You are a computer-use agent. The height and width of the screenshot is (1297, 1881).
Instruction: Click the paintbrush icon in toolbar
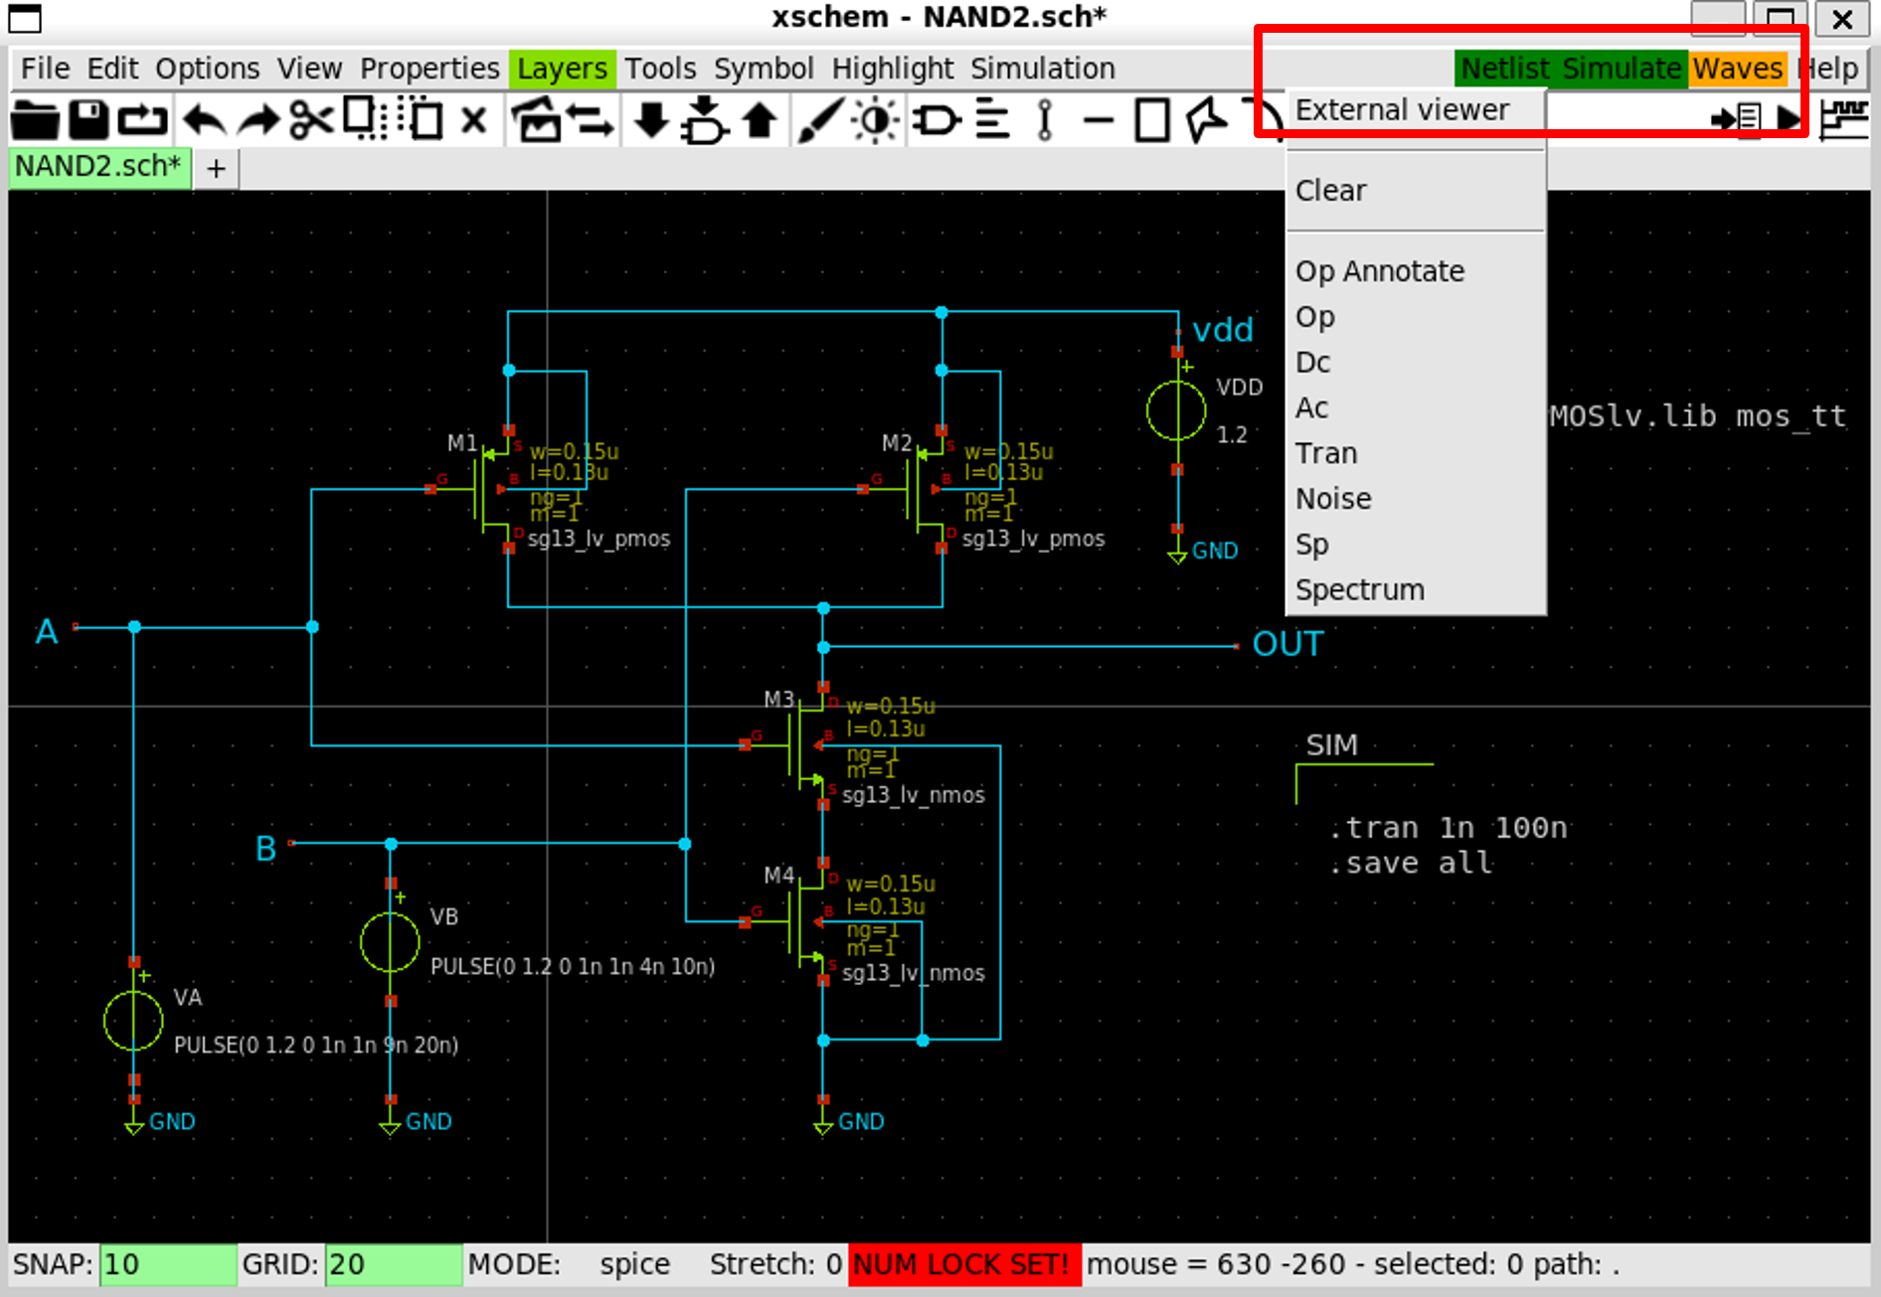click(x=820, y=121)
